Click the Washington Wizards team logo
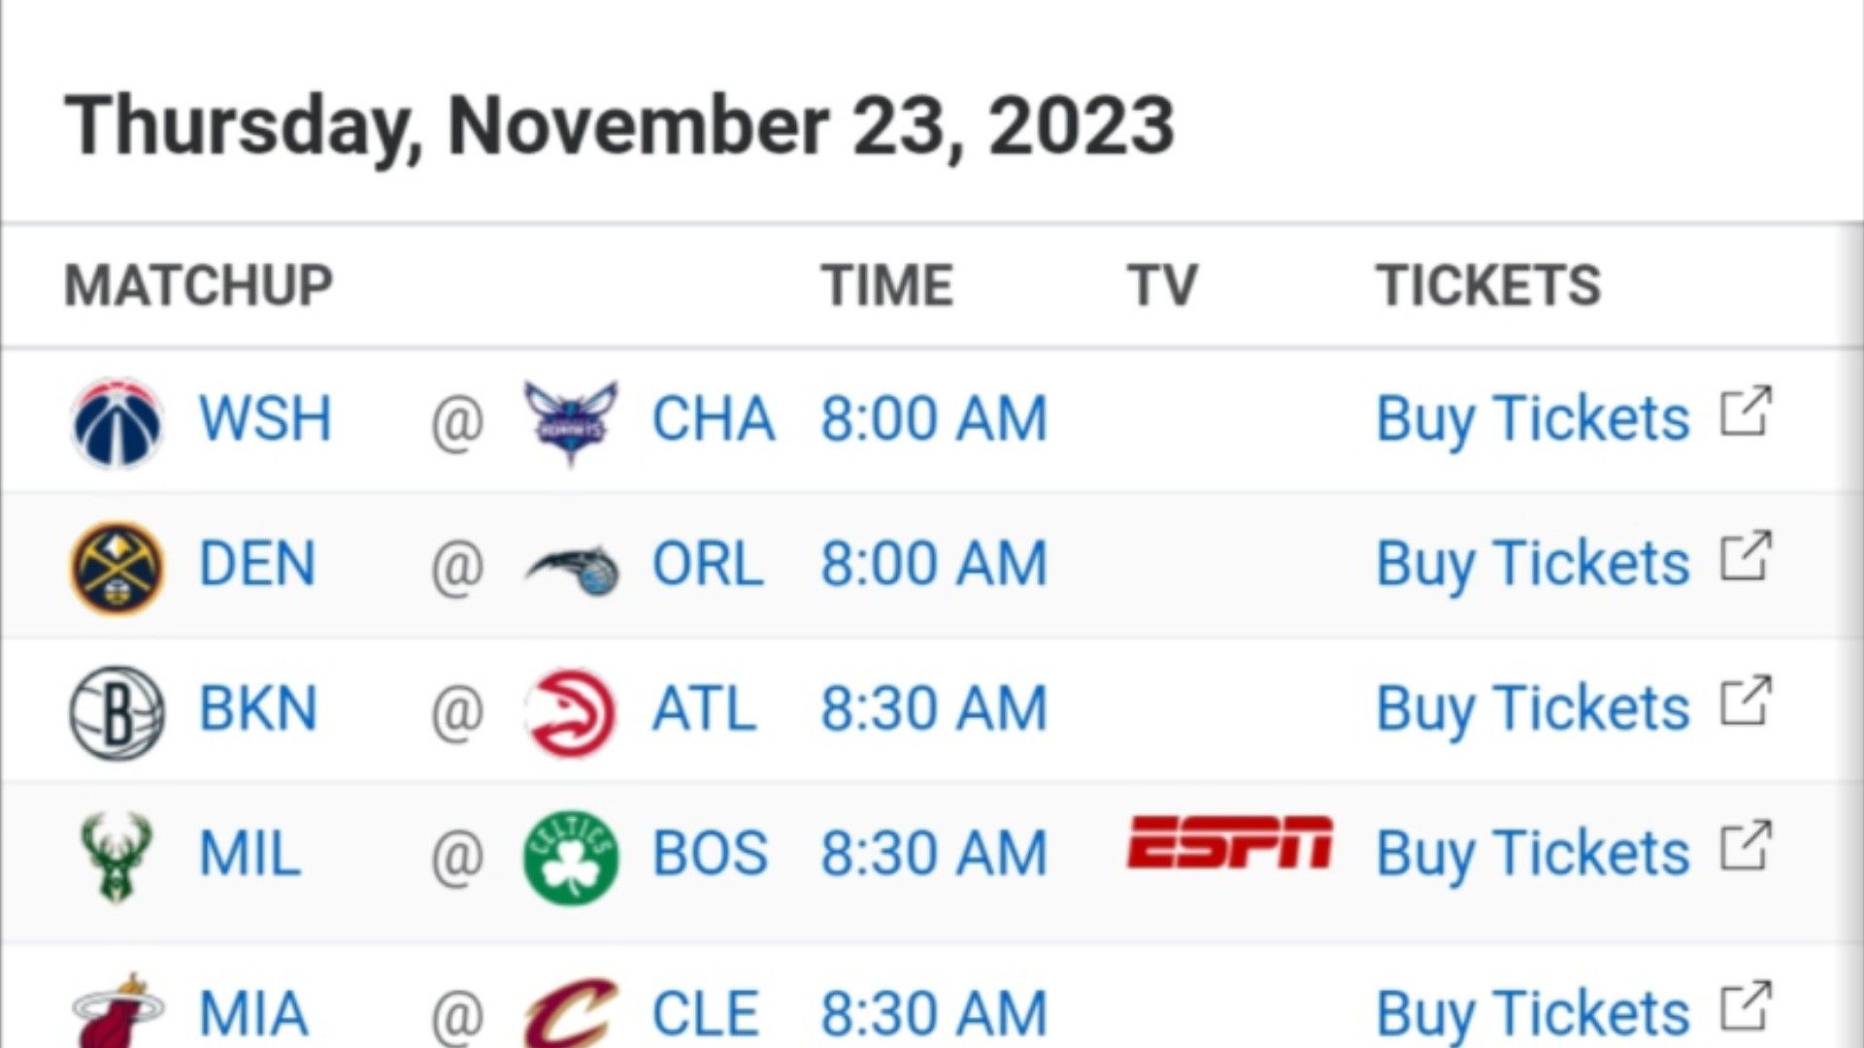 pos(116,423)
